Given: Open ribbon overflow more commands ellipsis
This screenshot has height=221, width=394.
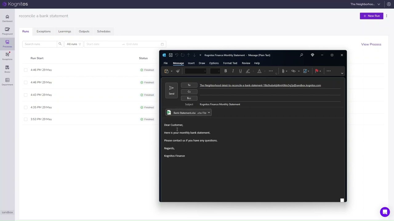Looking at the screenshot, I should (329, 71).
